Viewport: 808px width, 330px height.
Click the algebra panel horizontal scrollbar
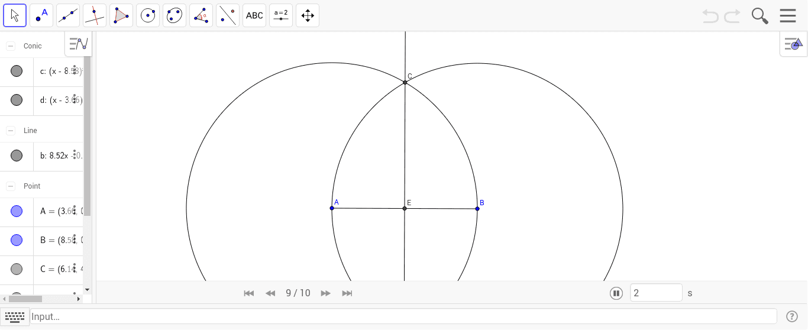tap(25, 299)
